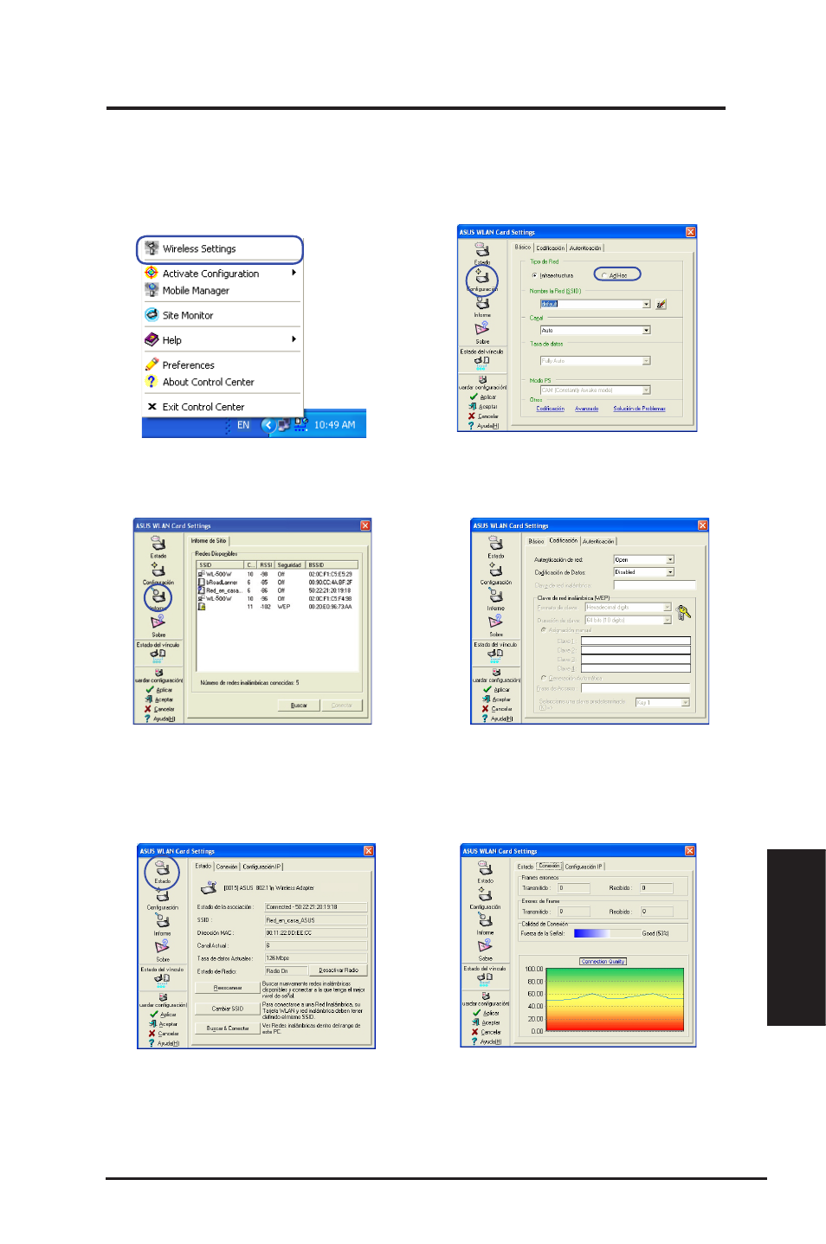Select the Generación automática radio button
The height and width of the screenshot is (1244, 826).
click(544, 678)
